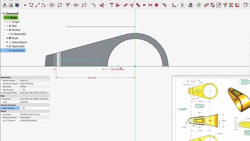The width and height of the screenshot is (250, 141).
Task: Hide Sketch002 via its eye icon
Action: [7, 46]
